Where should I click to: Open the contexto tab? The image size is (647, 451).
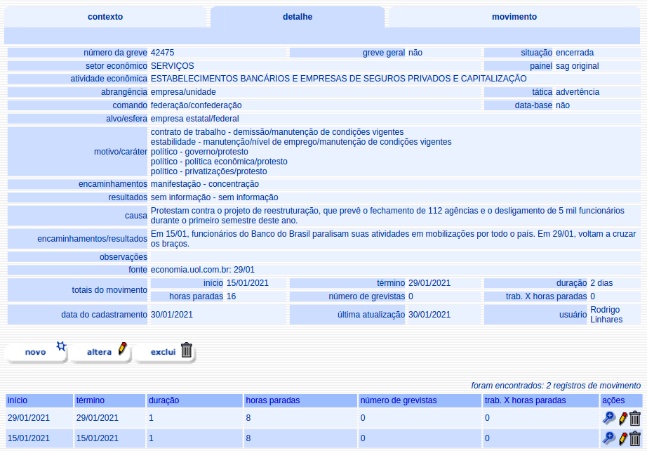[105, 17]
